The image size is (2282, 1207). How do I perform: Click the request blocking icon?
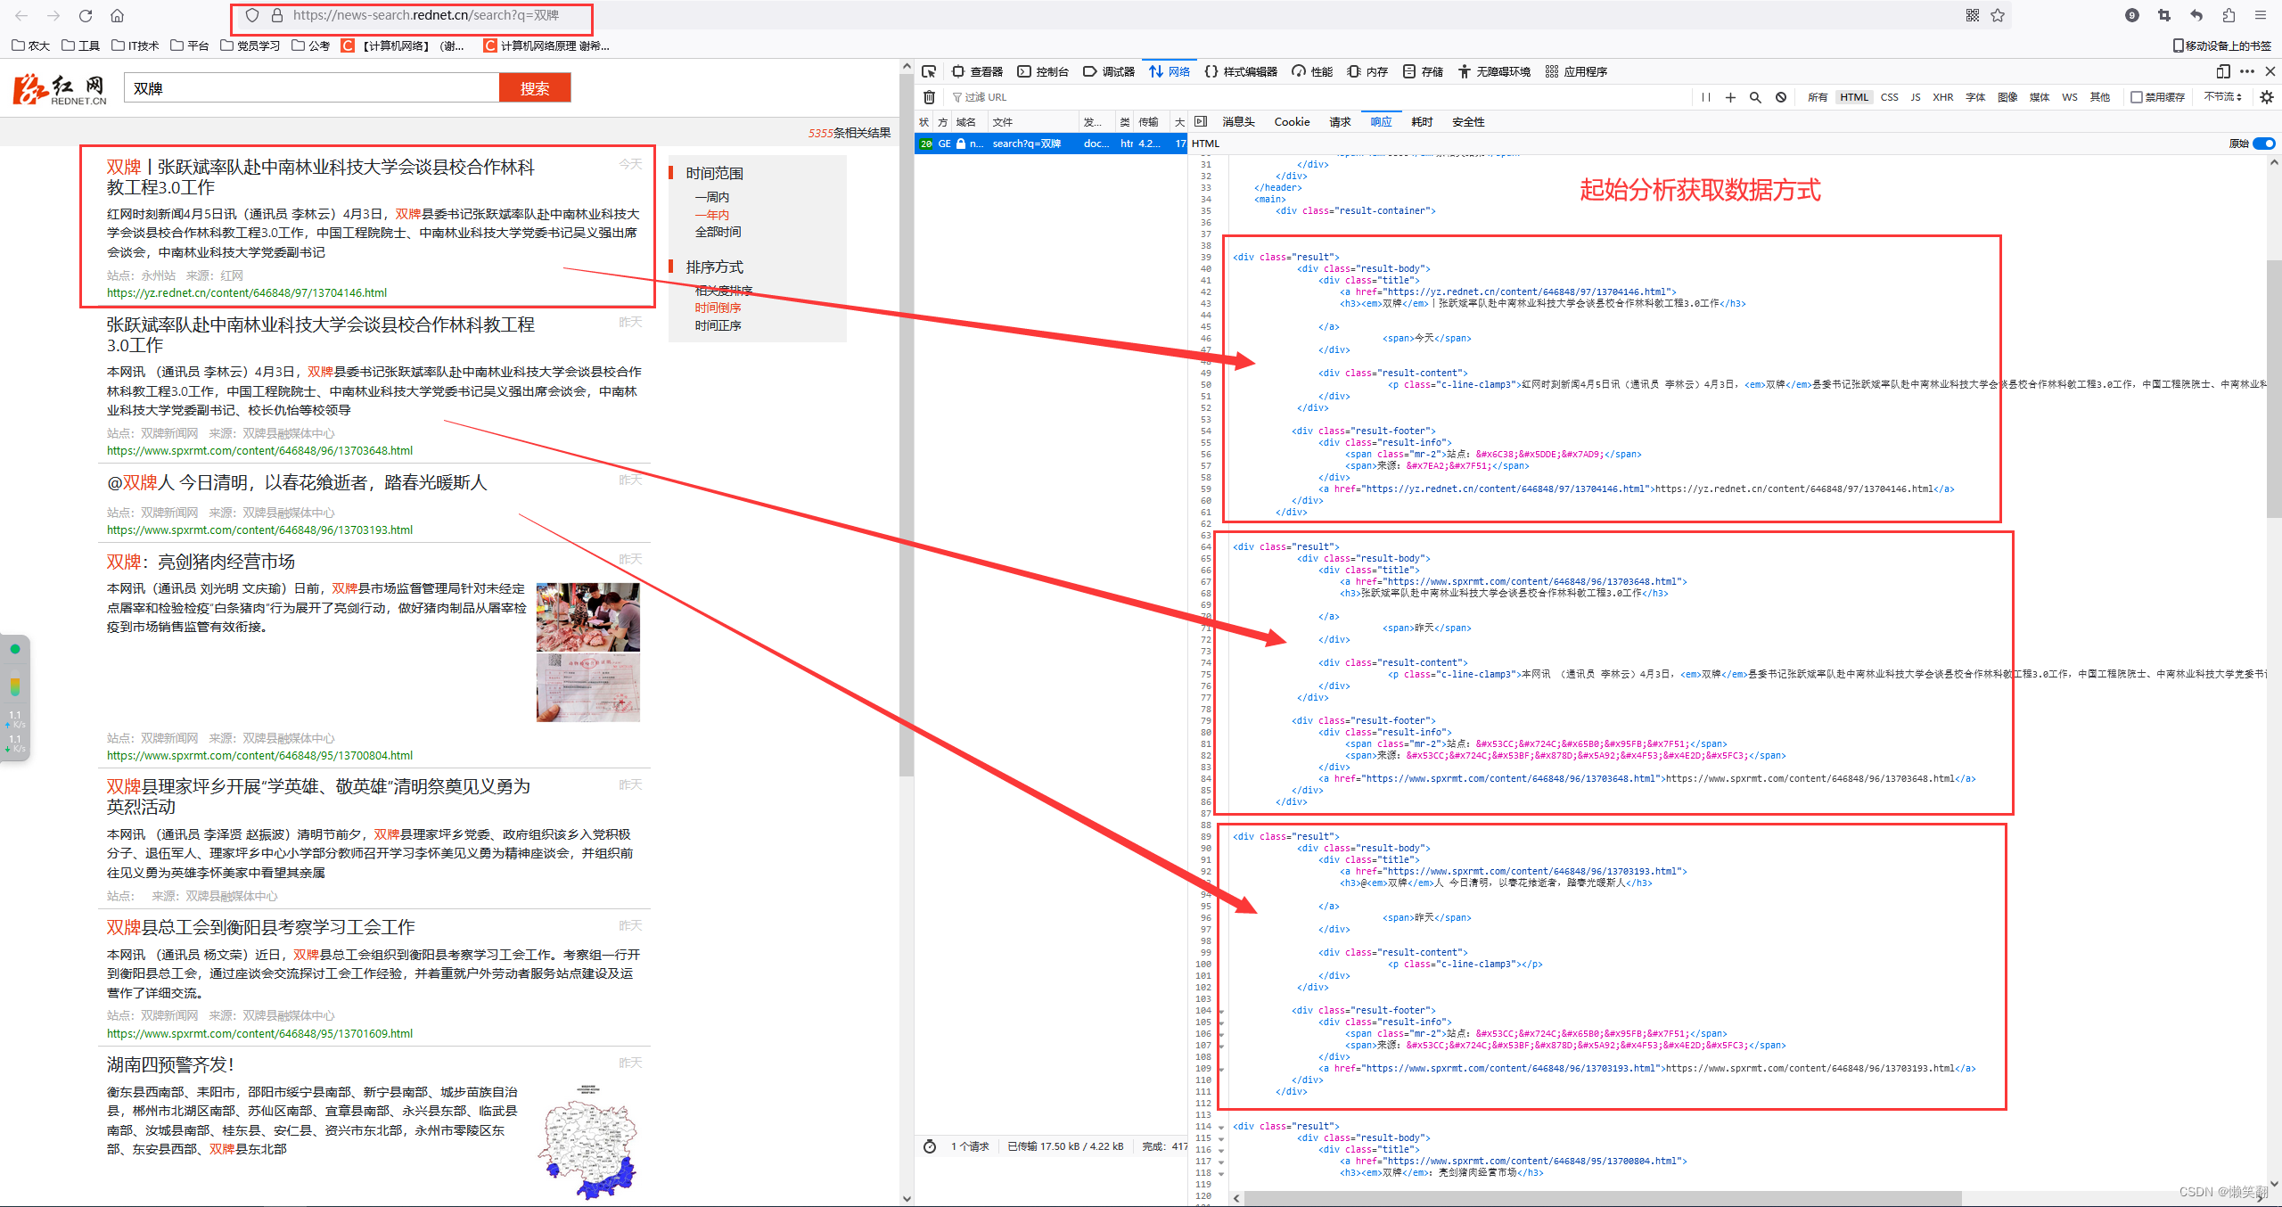[1780, 97]
